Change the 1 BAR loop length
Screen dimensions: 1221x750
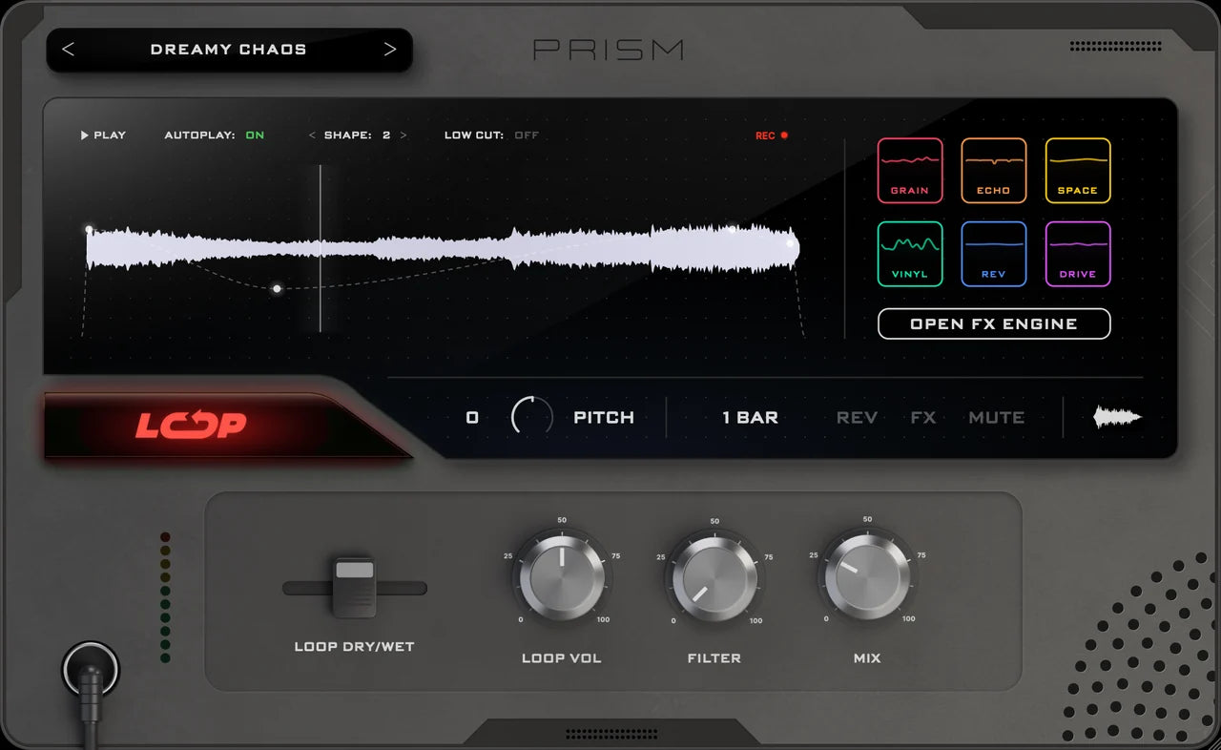coord(751,418)
